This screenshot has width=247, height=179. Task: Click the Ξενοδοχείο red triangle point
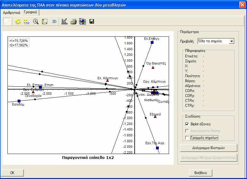(33, 92)
